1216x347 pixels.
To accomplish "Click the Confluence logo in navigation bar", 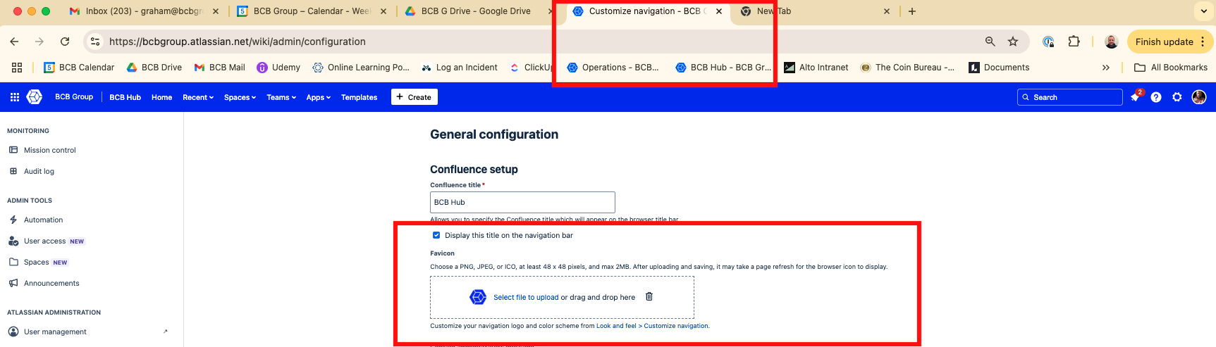I will tap(35, 97).
